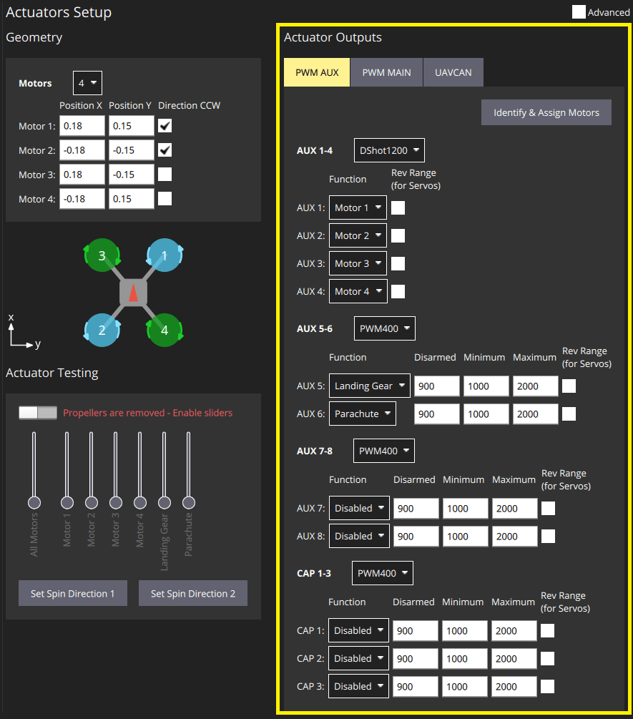Click the Motor 1 Position X field
The width and height of the screenshot is (633, 719).
(x=82, y=126)
